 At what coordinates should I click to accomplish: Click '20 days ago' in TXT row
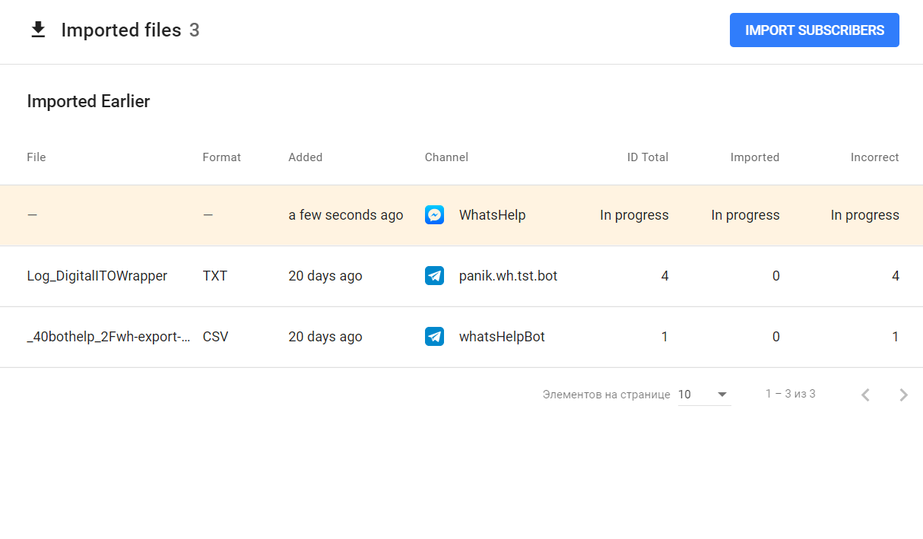click(x=325, y=276)
